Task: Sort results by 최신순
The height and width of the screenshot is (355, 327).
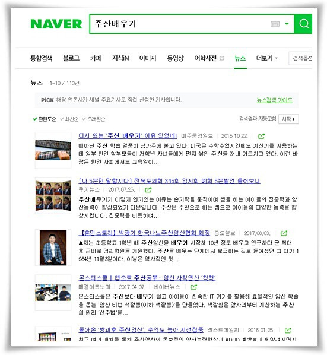Action: [69, 119]
